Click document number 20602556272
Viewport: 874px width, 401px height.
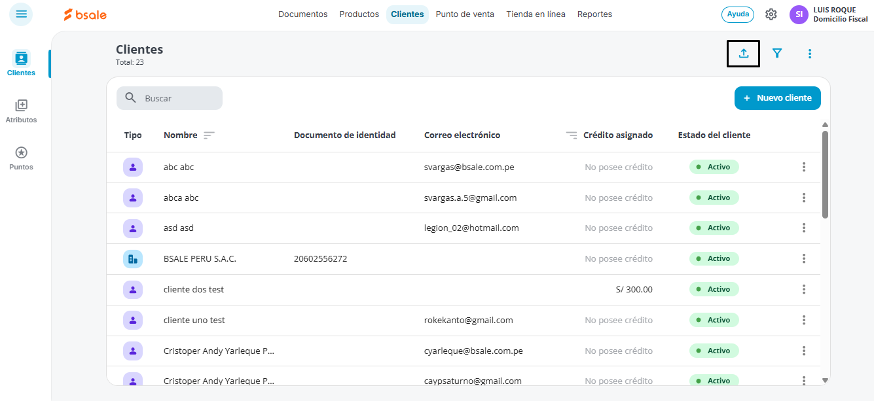click(x=320, y=258)
